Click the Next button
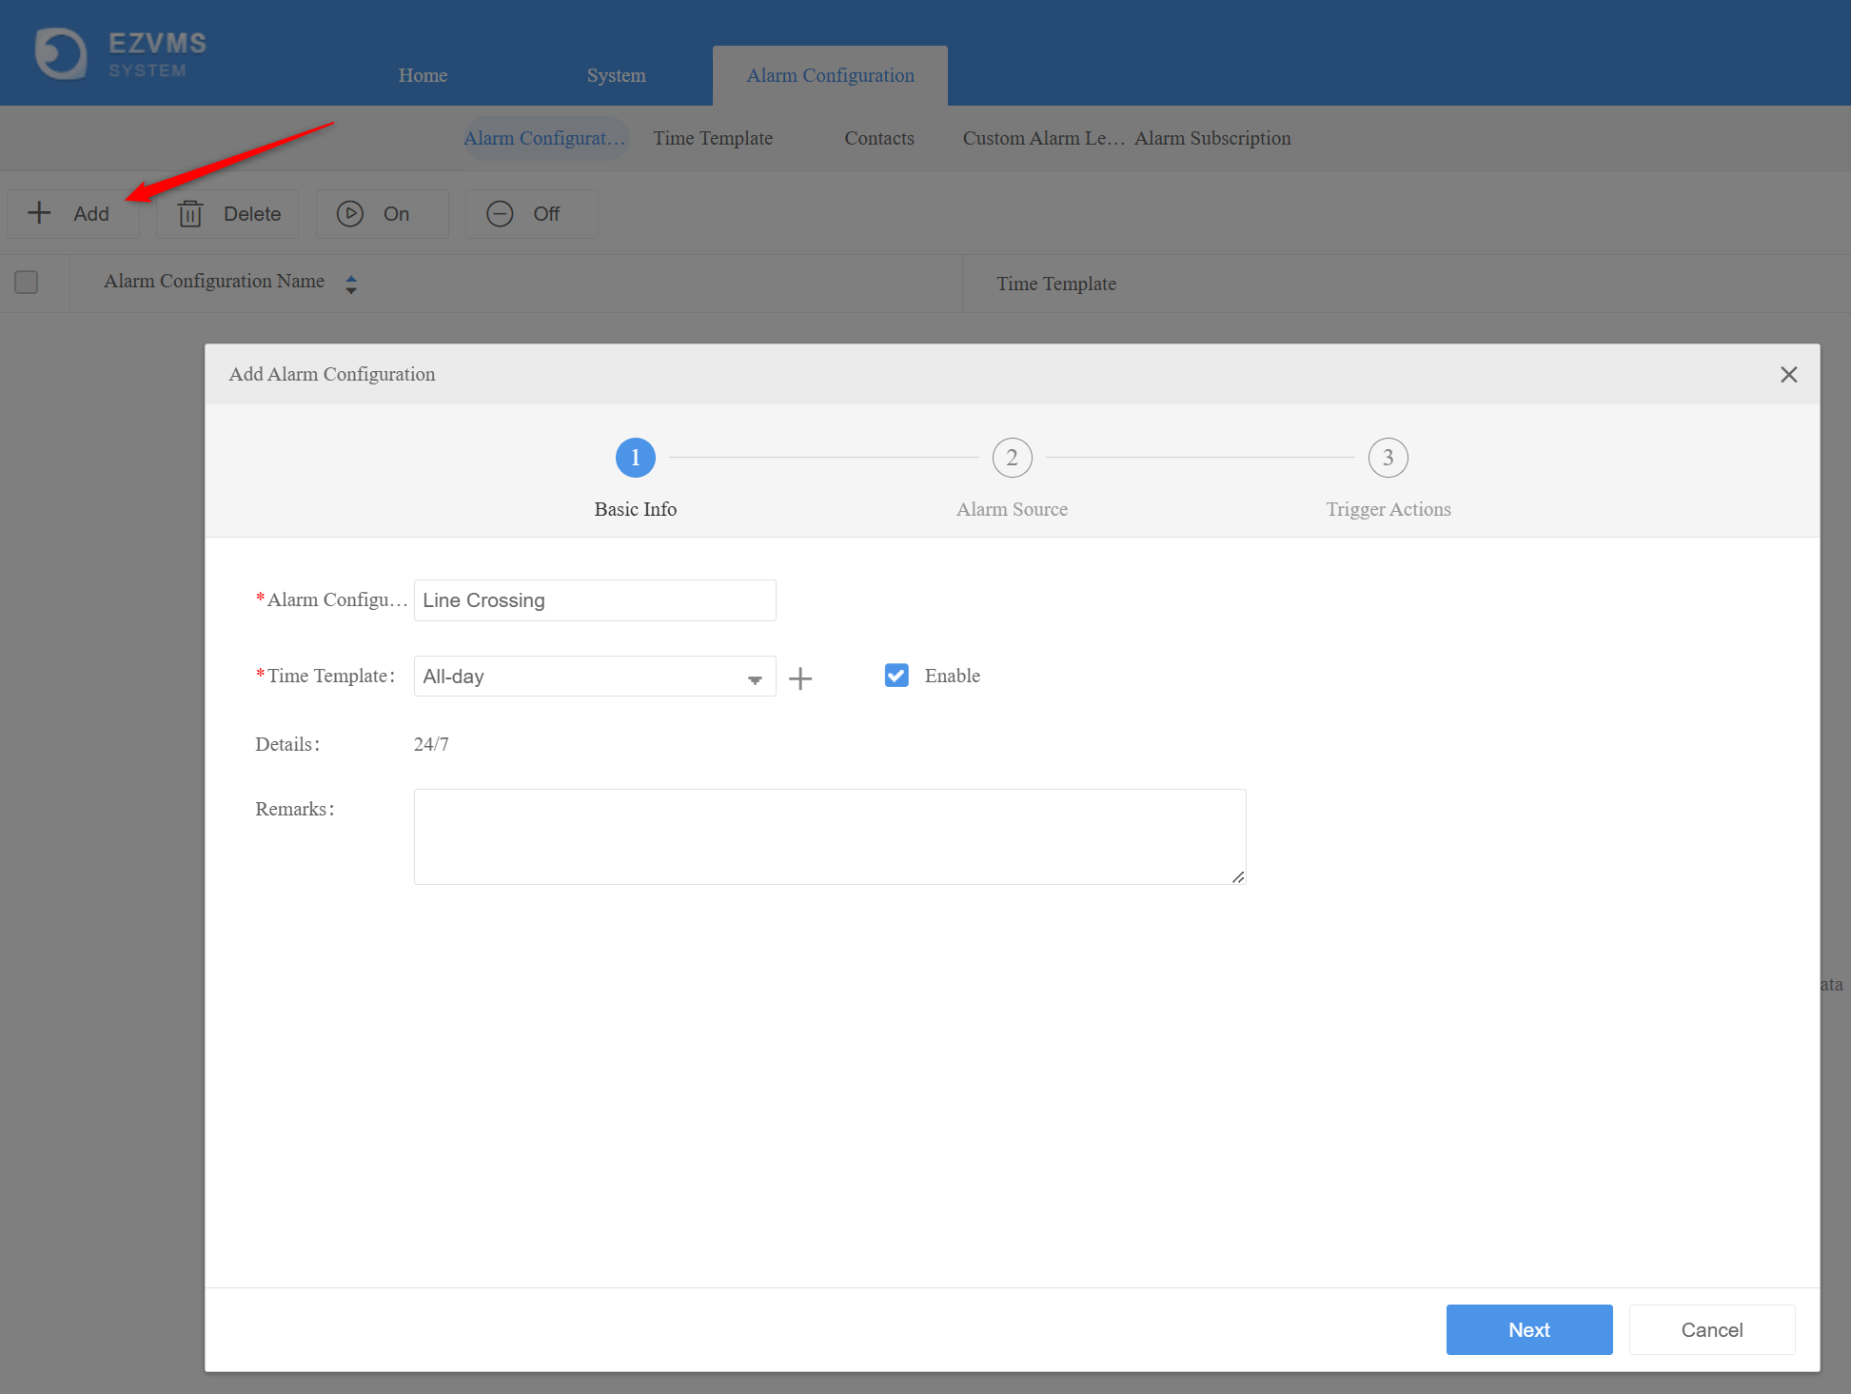 point(1529,1329)
